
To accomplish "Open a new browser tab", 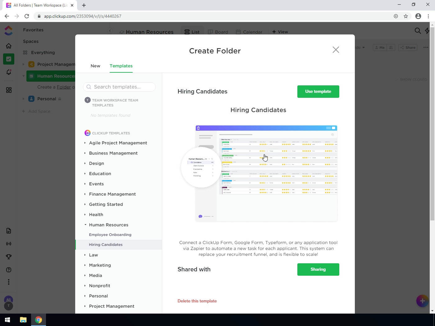I will 84,5.
